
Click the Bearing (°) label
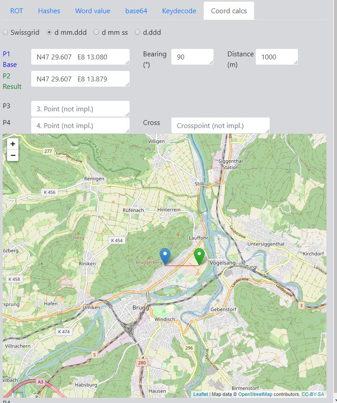coord(155,59)
